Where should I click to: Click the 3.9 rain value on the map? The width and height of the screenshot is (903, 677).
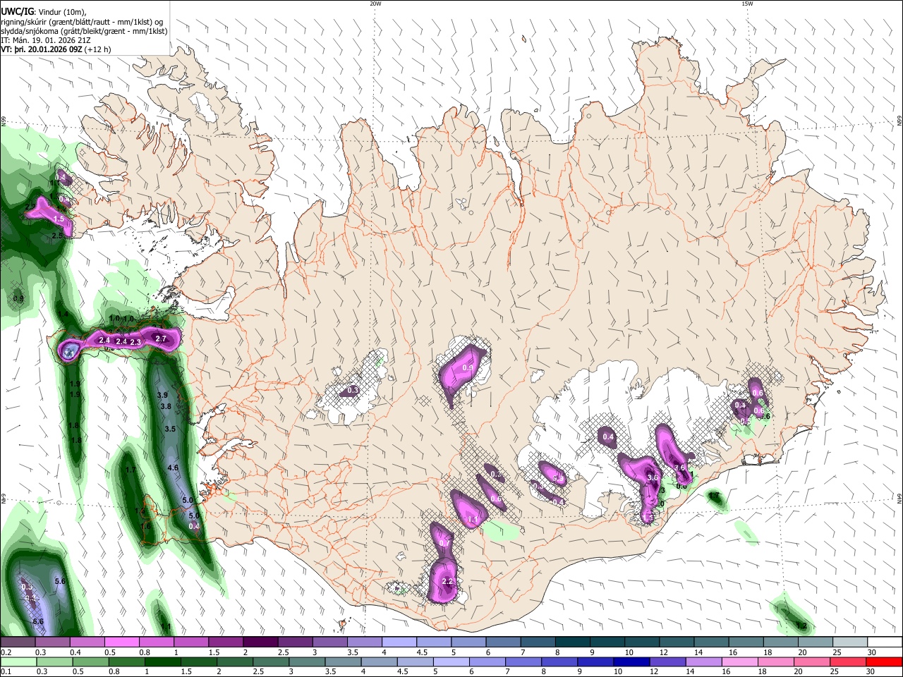(x=163, y=395)
